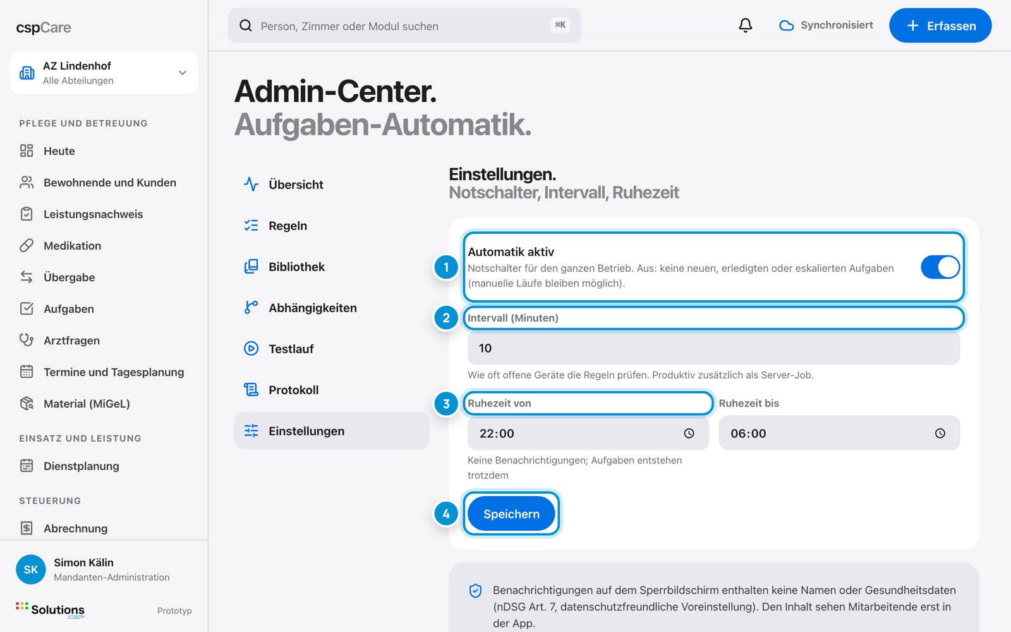Open the Medikation module

104,246
